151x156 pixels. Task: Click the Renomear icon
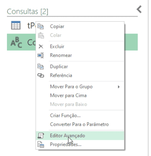pos(41,55)
